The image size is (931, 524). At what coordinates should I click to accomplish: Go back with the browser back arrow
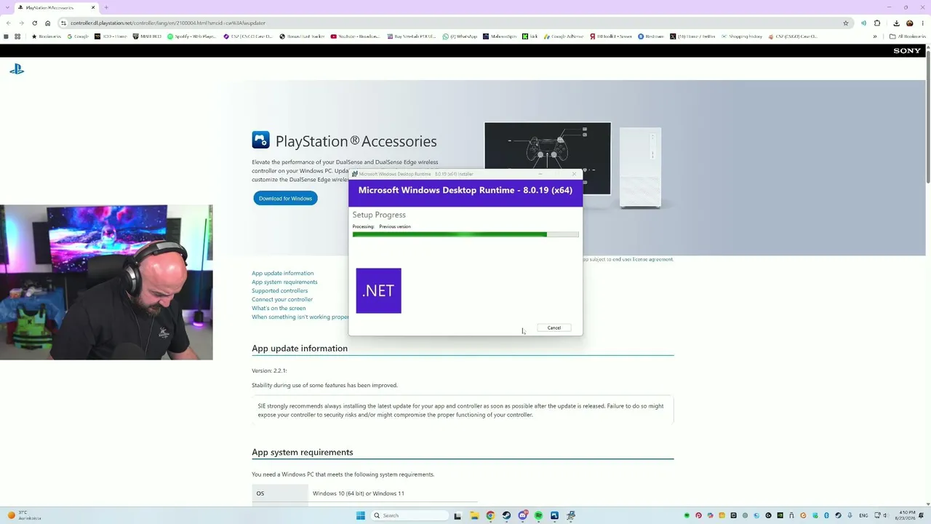click(8, 23)
